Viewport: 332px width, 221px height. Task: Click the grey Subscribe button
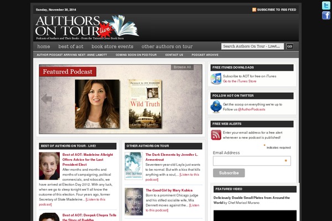click(x=229, y=173)
